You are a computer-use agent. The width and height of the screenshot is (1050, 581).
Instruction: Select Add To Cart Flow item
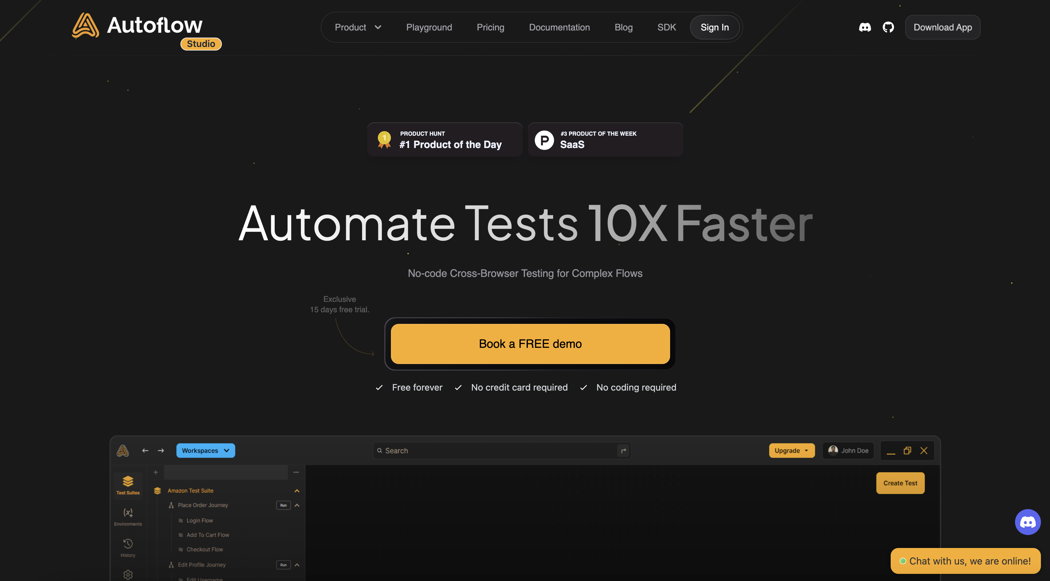(208, 535)
